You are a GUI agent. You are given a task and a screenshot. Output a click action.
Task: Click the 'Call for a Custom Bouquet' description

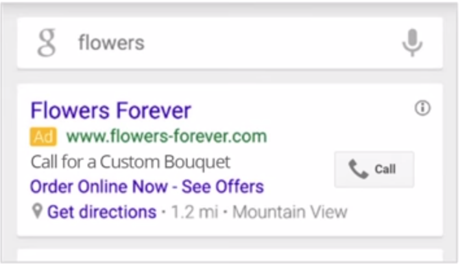130,162
